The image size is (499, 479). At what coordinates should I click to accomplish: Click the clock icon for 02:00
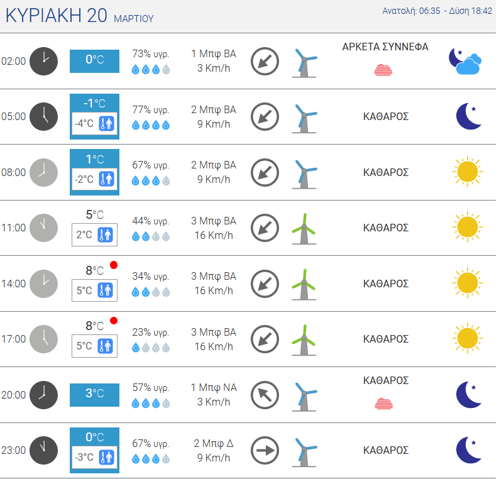click(x=43, y=61)
